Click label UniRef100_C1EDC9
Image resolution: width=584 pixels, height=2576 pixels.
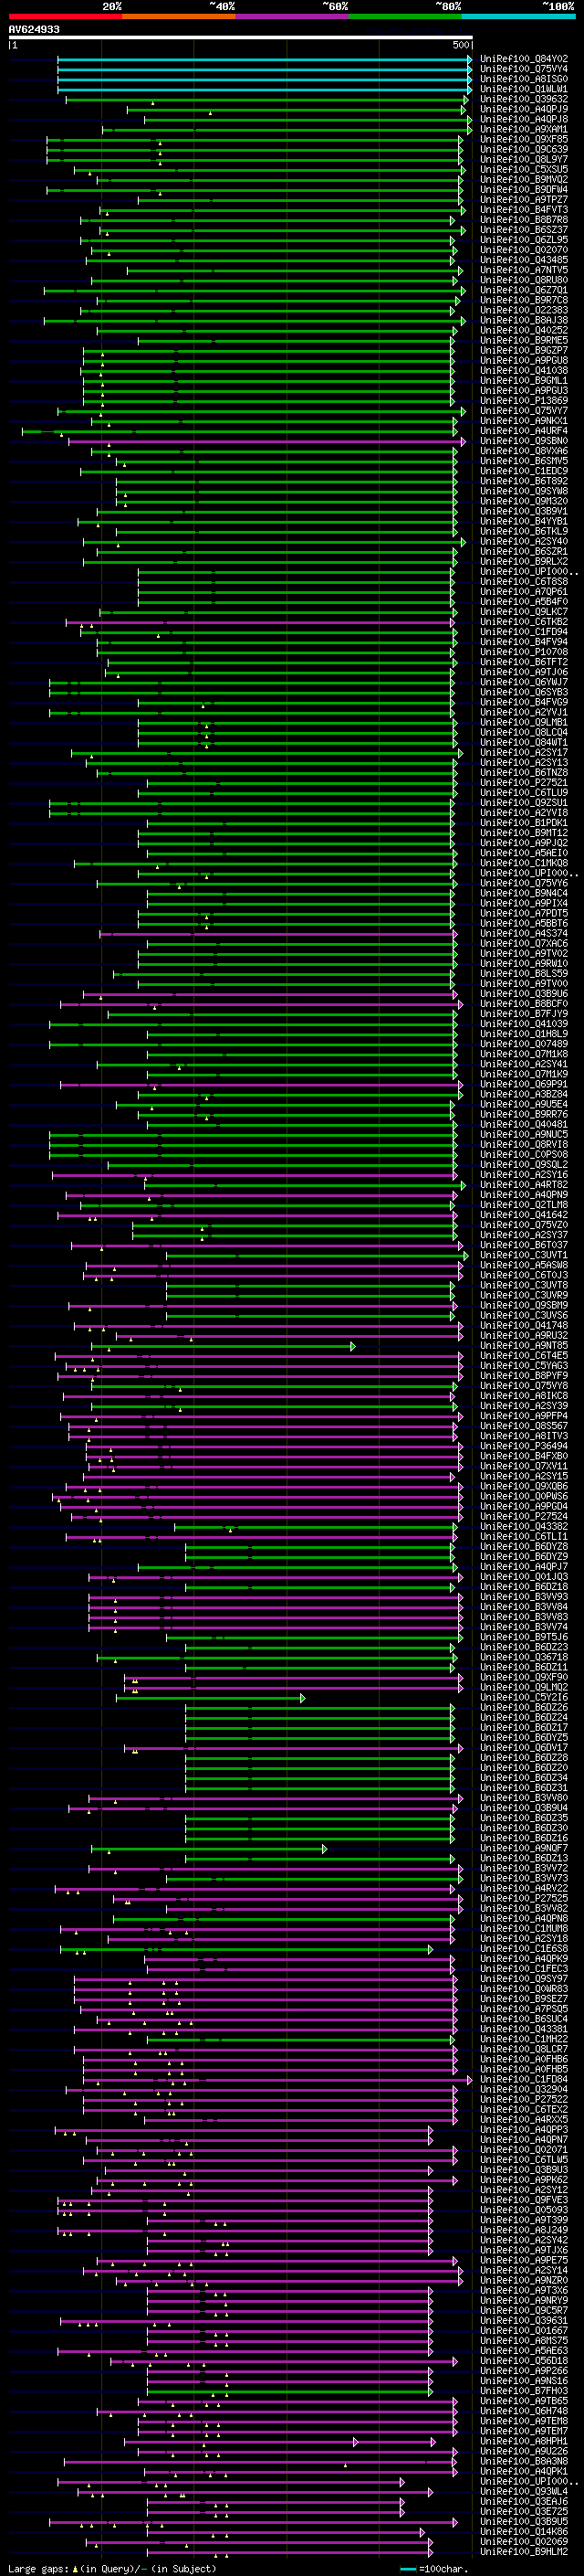[524, 471]
